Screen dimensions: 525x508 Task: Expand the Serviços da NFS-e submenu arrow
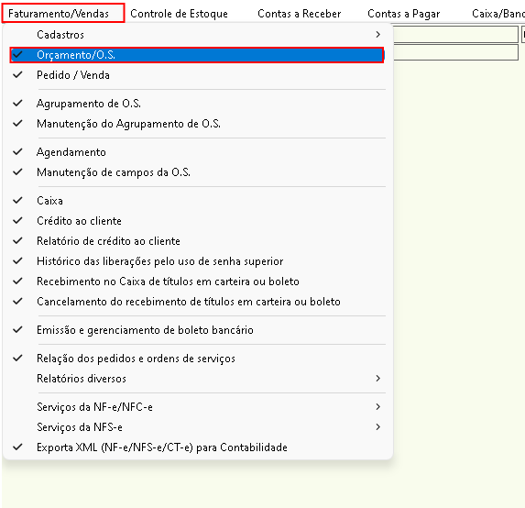tap(378, 427)
